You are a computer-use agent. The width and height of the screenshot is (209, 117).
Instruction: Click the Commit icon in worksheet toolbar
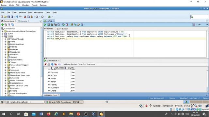[63, 25]
